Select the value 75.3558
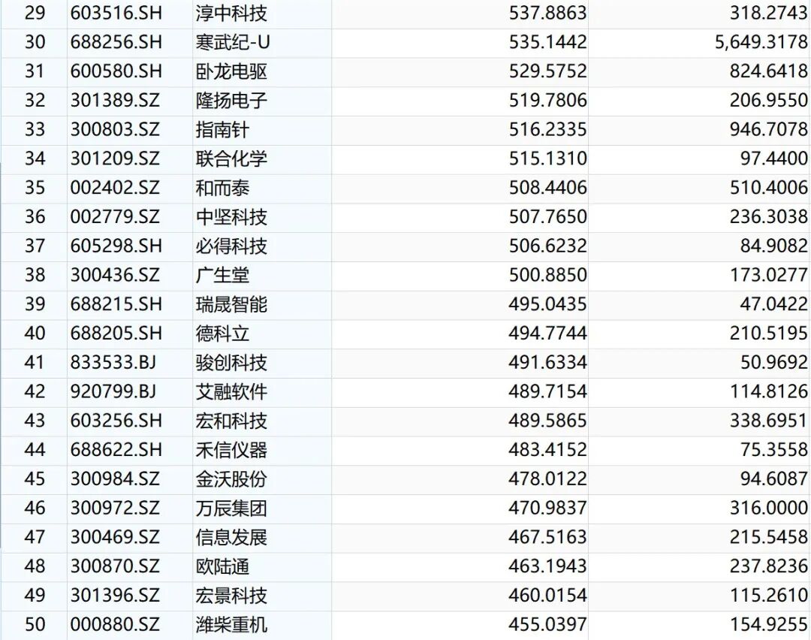 pyautogui.click(x=773, y=450)
